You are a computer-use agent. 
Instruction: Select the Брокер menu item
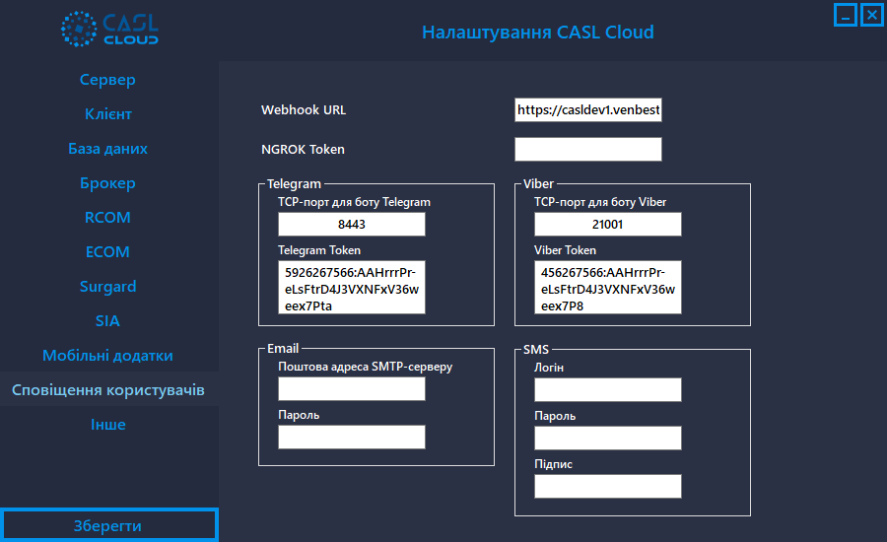(107, 182)
